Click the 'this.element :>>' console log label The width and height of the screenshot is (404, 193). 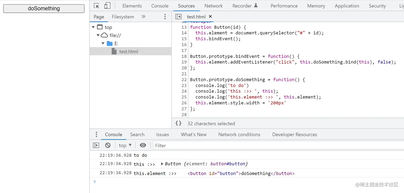tap(155, 173)
